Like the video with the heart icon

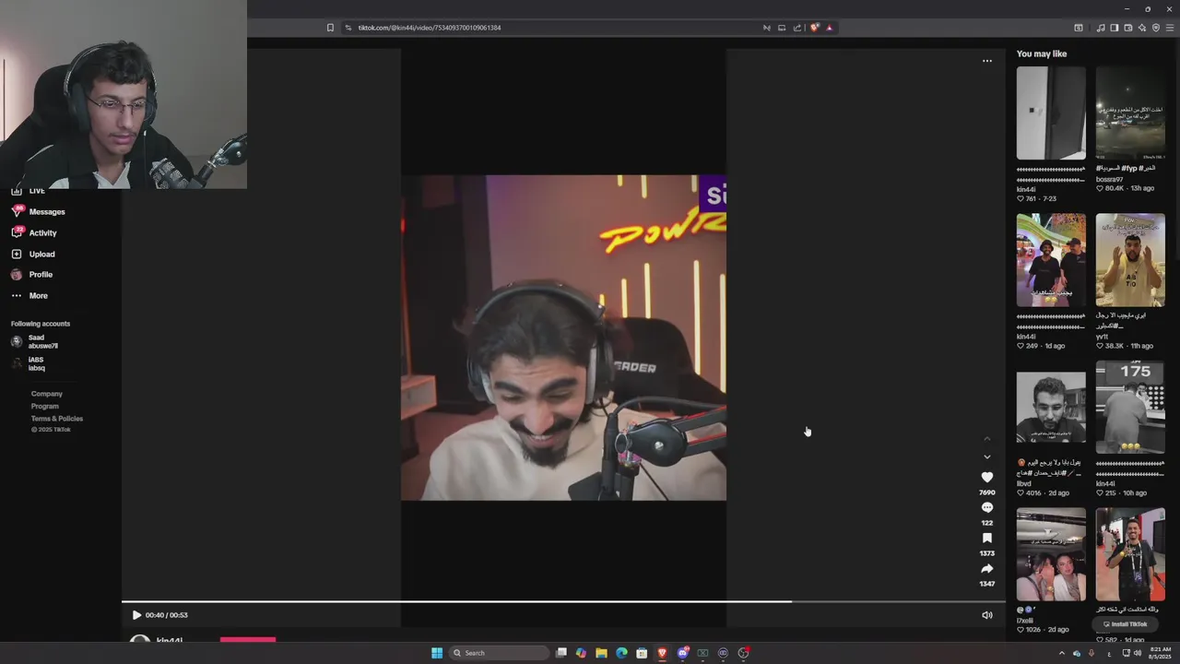point(986,477)
